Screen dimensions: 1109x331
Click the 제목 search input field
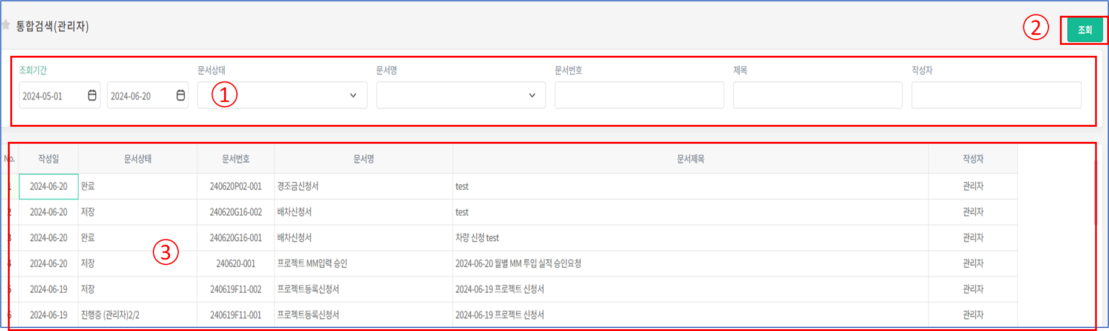point(817,96)
